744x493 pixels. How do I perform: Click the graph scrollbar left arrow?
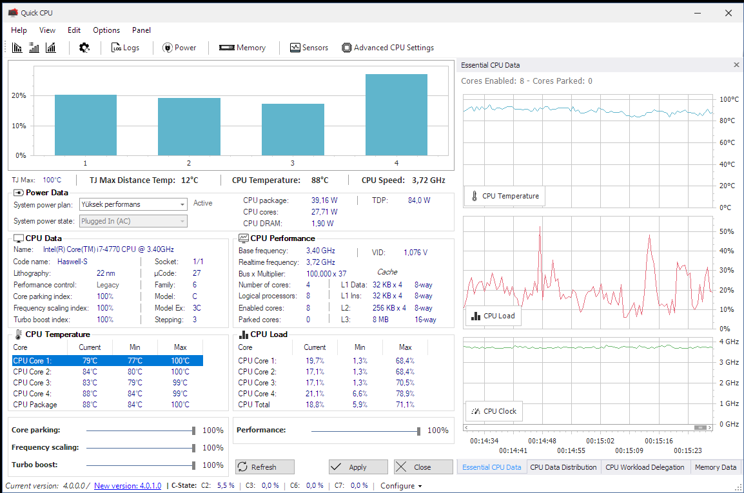click(x=466, y=427)
